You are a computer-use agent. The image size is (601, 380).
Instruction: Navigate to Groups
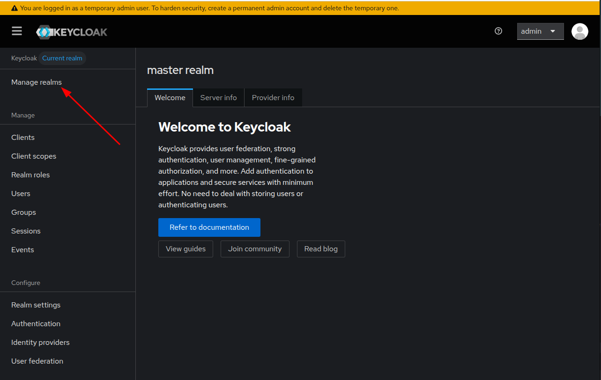[x=23, y=212]
